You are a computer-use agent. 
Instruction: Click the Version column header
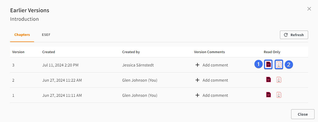point(18,52)
